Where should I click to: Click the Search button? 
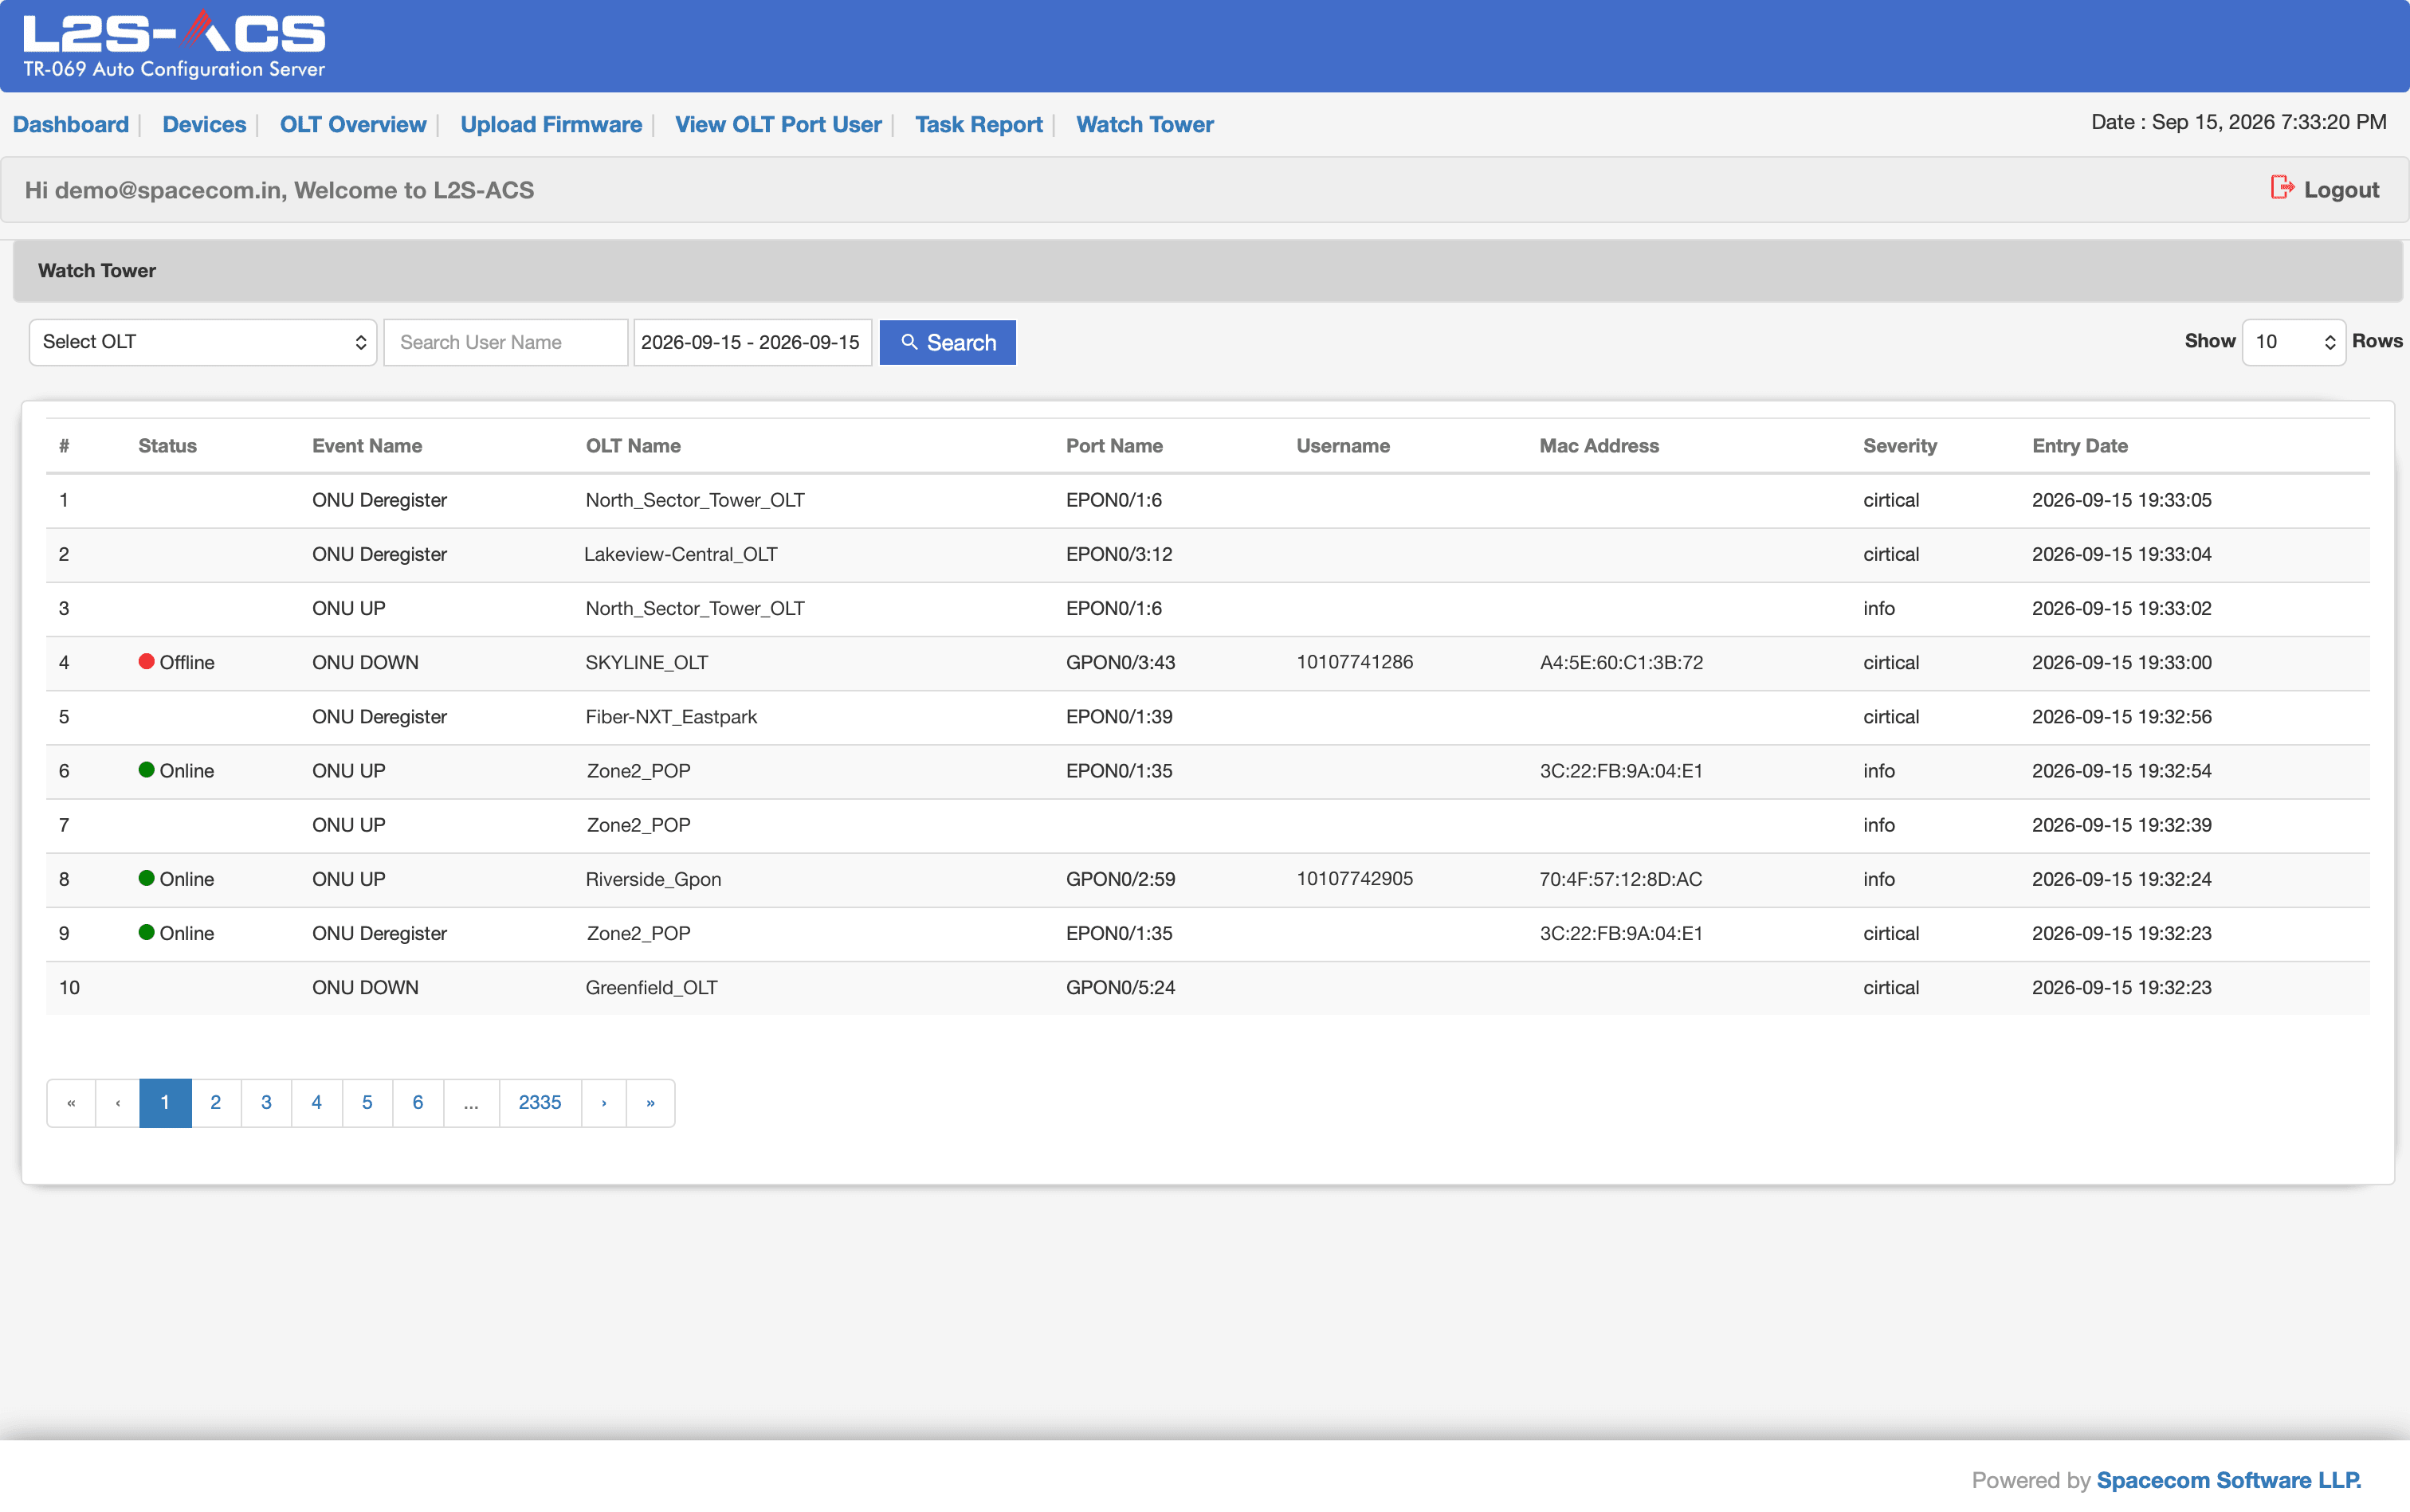948,342
